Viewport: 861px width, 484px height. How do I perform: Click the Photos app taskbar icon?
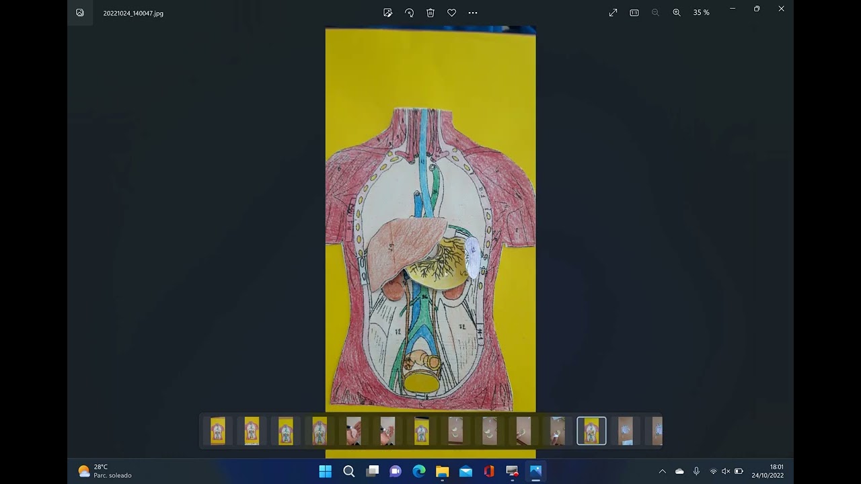tap(535, 471)
